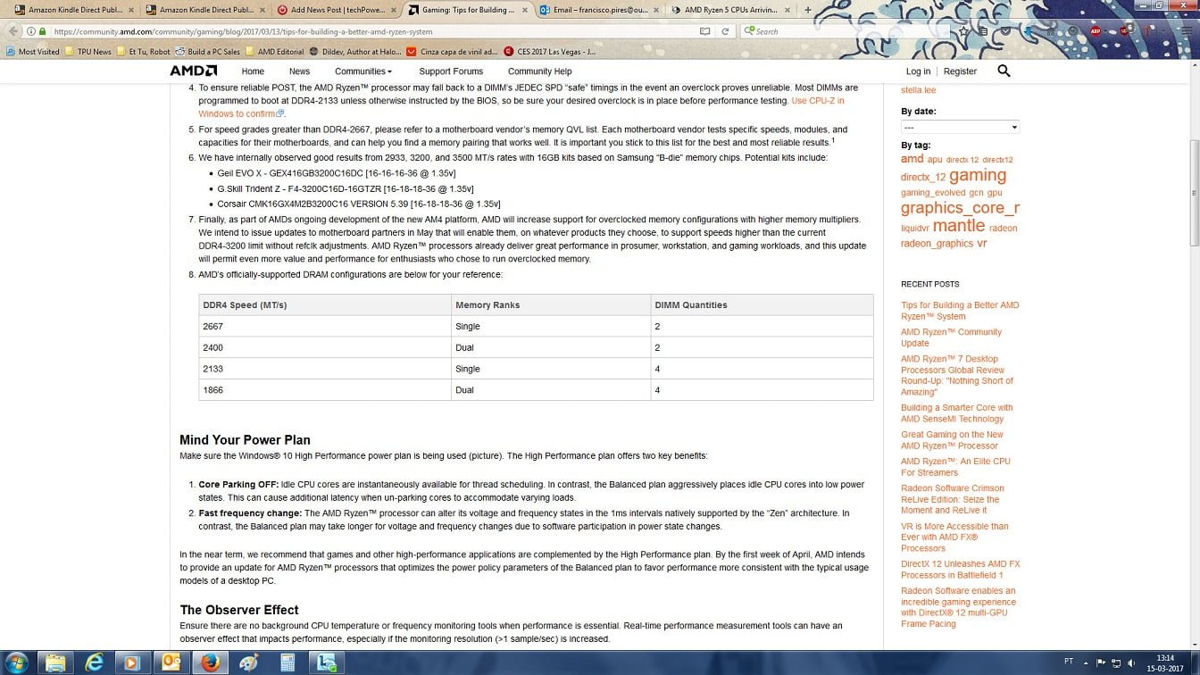
Task: Click the AMD search magnifier icon
Action: (x=1004, y=71)
